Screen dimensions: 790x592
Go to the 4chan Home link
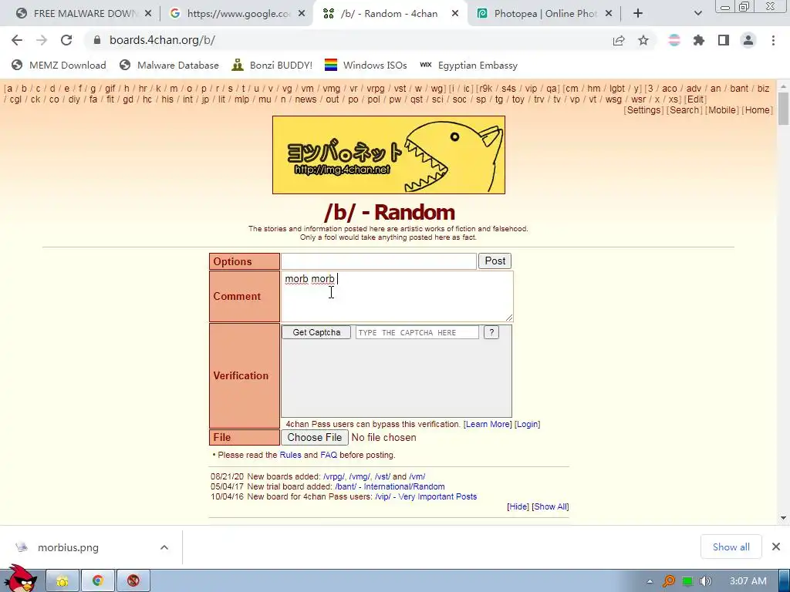pos(758,110)
